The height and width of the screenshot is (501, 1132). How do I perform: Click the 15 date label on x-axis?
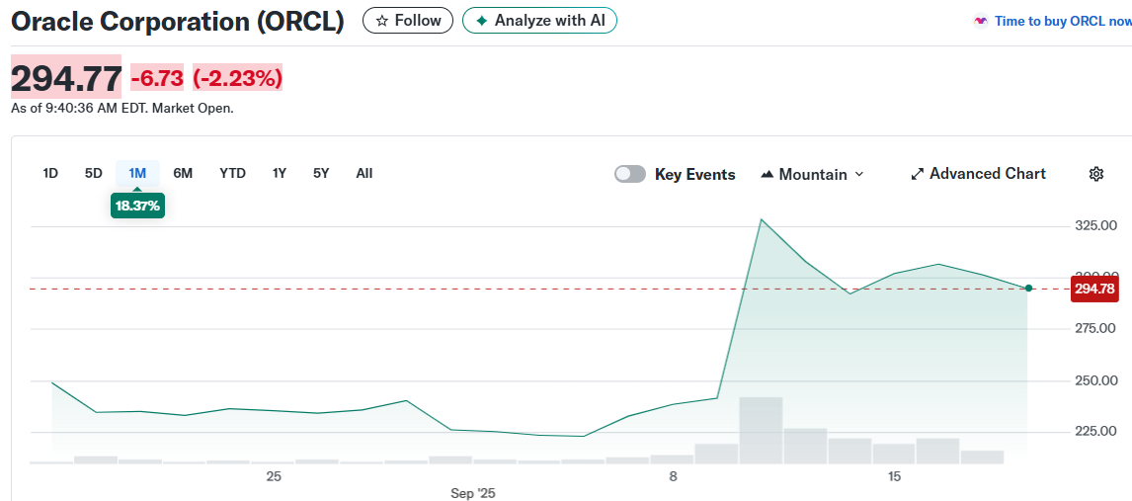(895, 476)
